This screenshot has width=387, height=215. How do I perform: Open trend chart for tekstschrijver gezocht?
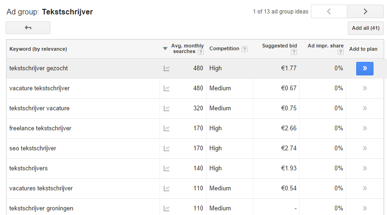pos(166,68)
